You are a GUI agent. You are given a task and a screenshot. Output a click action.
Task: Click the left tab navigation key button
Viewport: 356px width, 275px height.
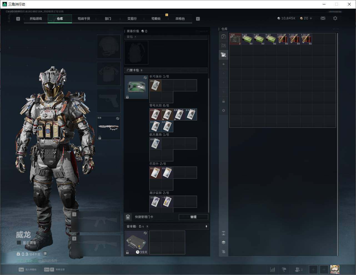(18, 19)
